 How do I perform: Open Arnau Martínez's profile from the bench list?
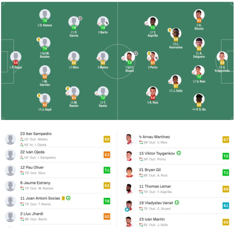[x=154, y=137]
